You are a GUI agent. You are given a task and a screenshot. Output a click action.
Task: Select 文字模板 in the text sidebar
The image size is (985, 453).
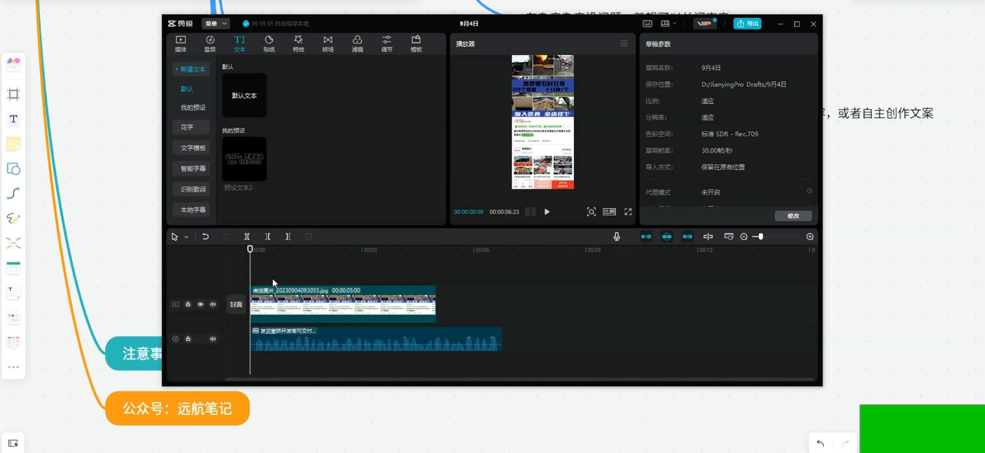click(x=193, y=148)
